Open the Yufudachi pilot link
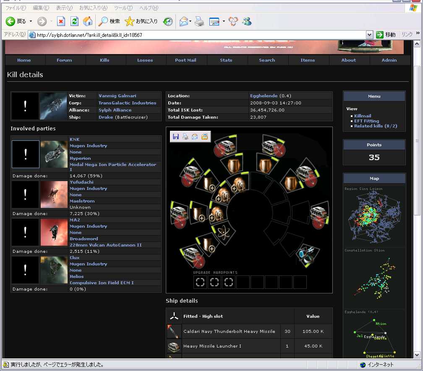Image resolution: width=423 pixels, height=371 pixels. click(x=81, y=182)
